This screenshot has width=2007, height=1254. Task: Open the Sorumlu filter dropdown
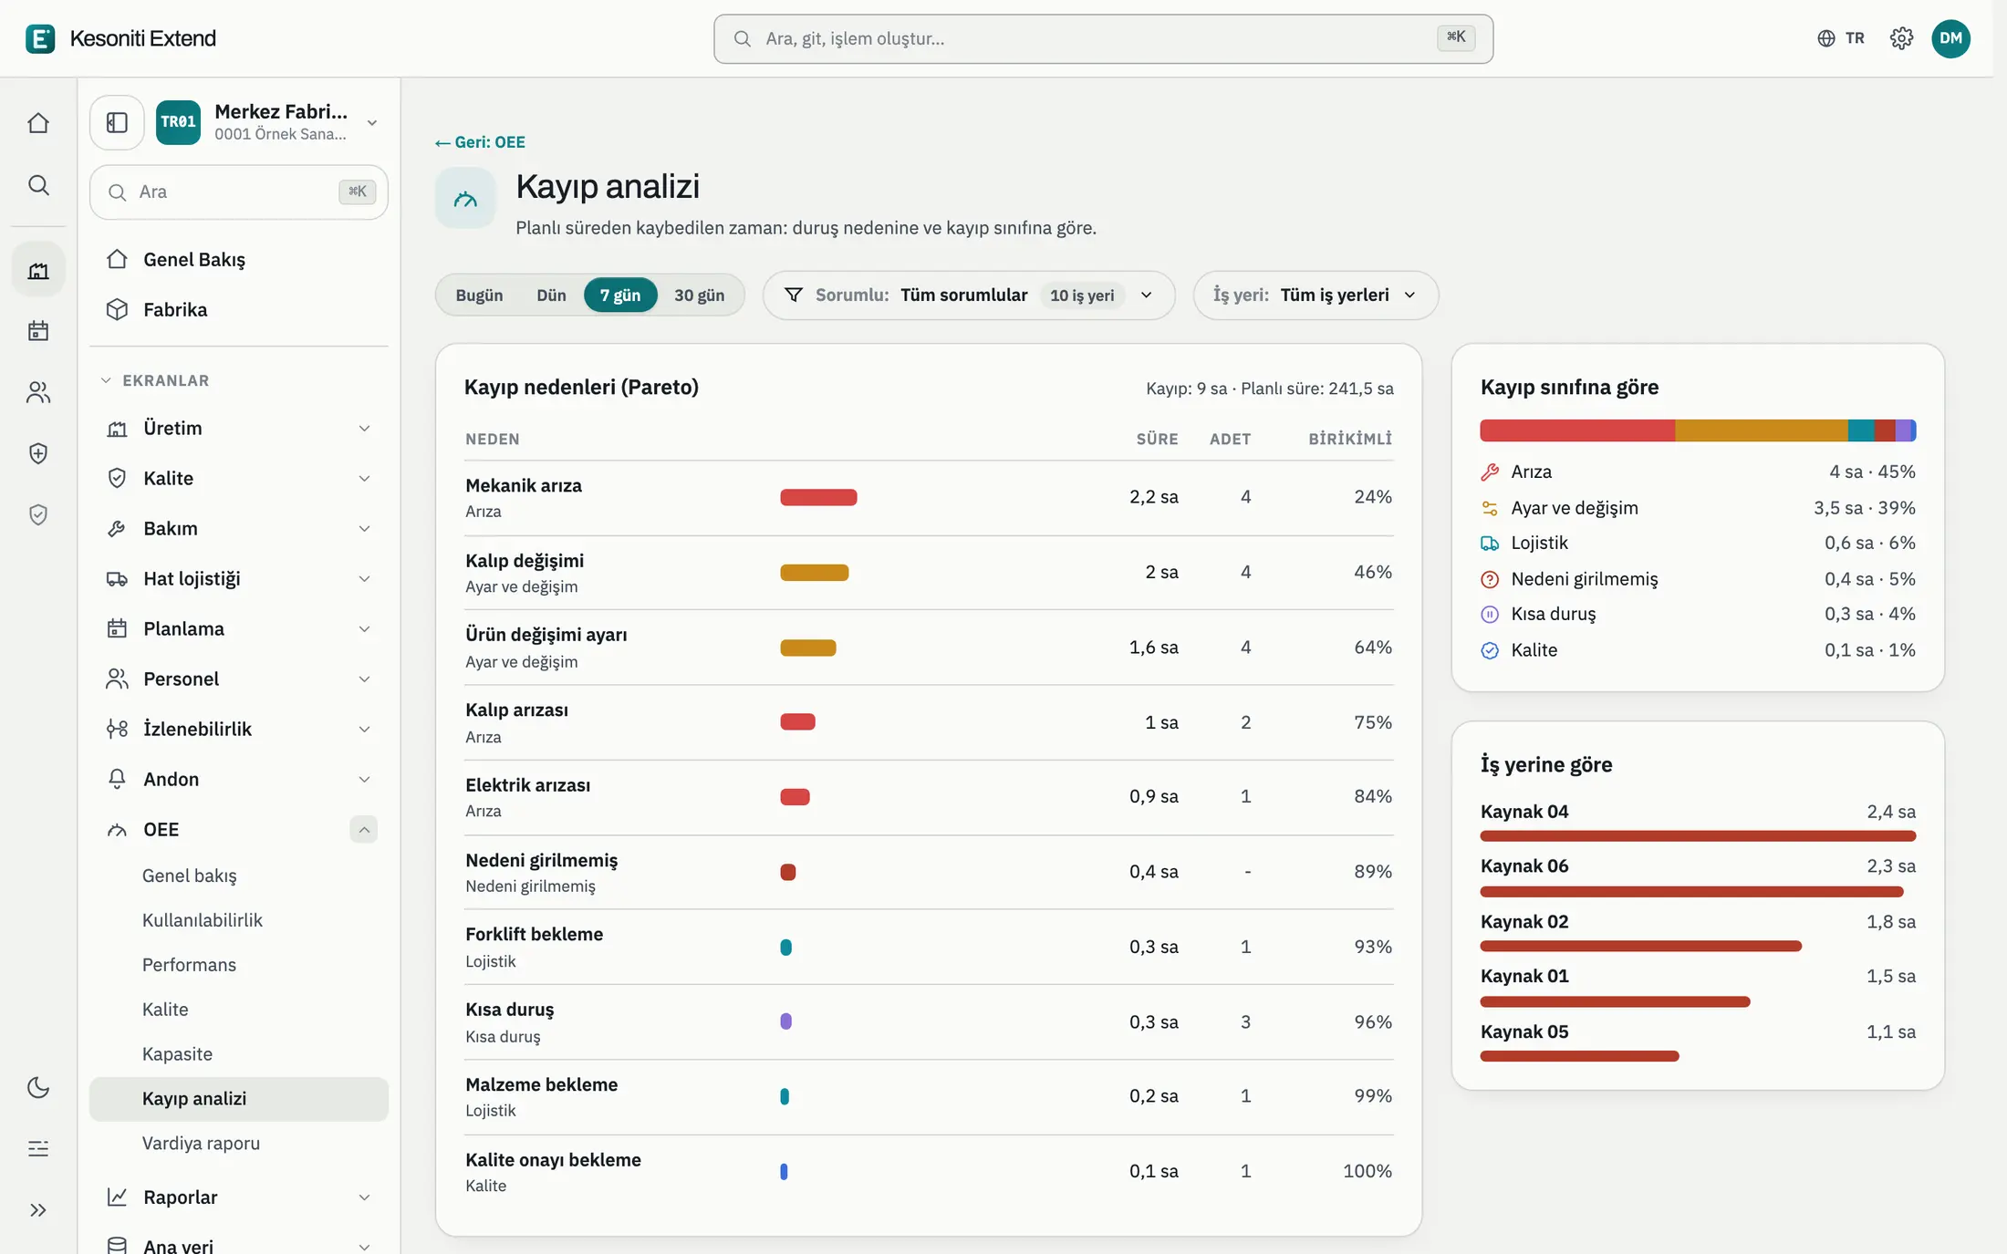click(969, 295)
